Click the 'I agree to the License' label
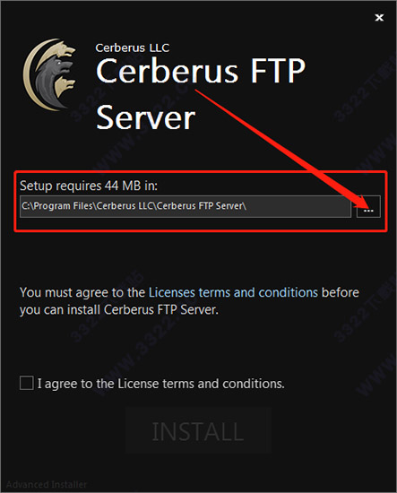The width and height of the screenshot is (397, 493). point(161,384)
